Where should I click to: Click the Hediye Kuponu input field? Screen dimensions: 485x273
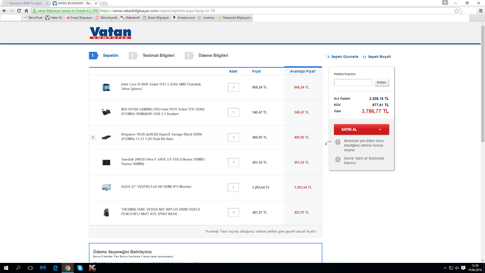coord(353,82)
